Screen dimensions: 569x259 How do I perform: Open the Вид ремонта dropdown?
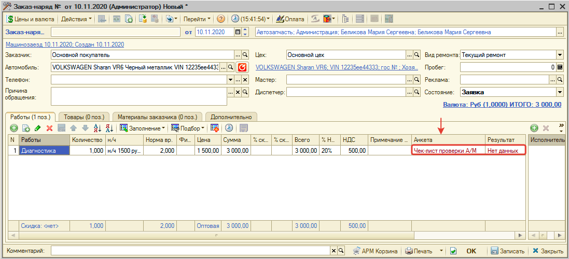coord(559,55)
